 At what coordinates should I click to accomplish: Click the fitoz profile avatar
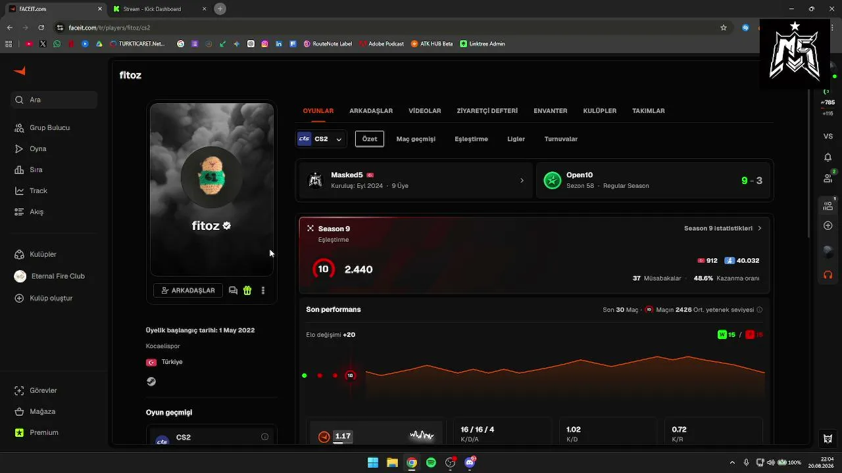(x=212, y=177)
